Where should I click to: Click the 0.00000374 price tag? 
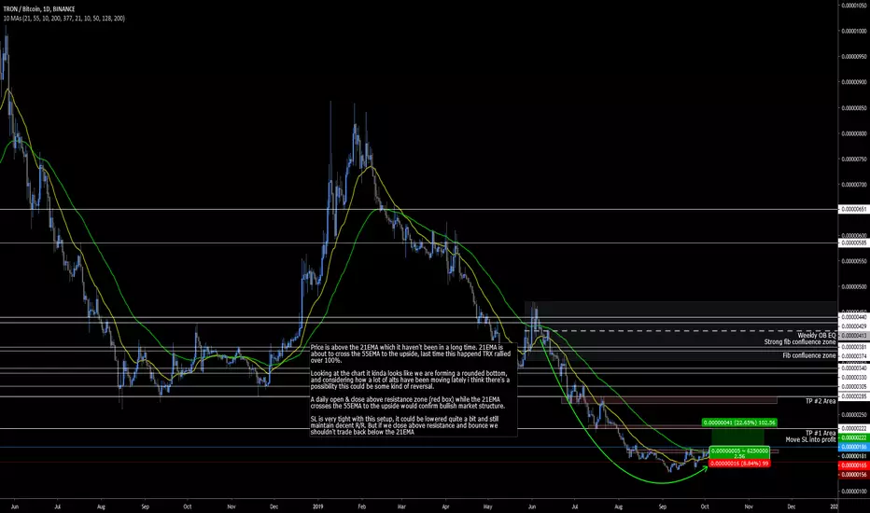coord(854,355)
